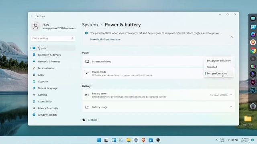Open the Get help link
This screenshot has height=144, width=257.
[x=92, y=120]
